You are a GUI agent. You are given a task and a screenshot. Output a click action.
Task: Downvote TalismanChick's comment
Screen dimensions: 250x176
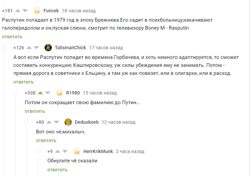(x=36, y=48)
